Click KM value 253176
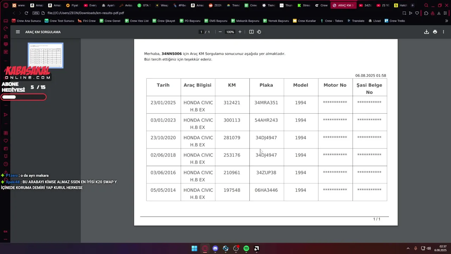The image size is (451, 254). click(232, 155)
